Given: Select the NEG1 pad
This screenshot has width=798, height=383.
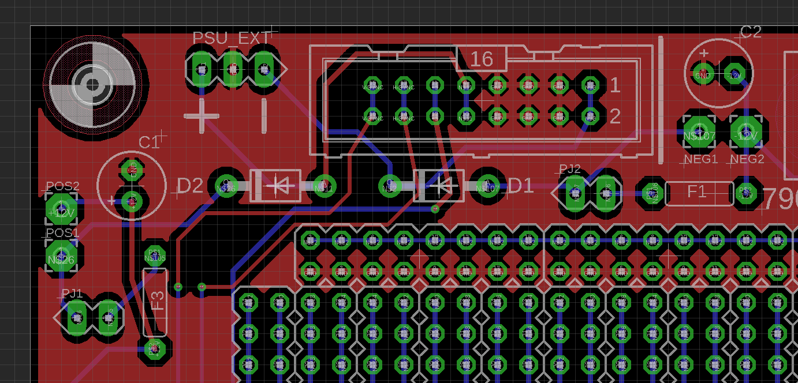Looking at the screenshot, I should [x=699, y=132].
